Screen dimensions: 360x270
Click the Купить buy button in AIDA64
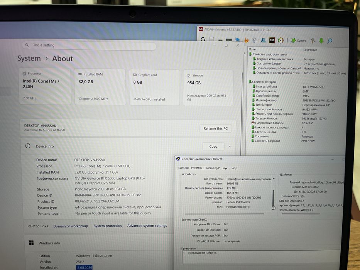[x=299, y=40]
